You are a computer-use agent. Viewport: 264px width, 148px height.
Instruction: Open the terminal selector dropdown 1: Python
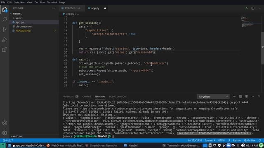[x=213, y=97]
